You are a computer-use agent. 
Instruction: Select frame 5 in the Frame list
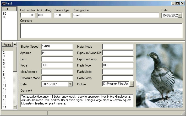click(x=7, y=64)
